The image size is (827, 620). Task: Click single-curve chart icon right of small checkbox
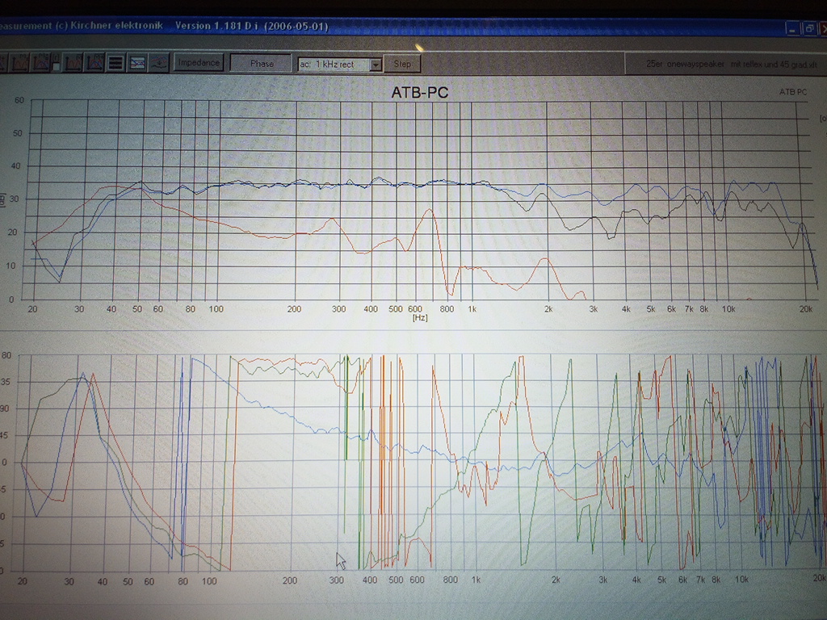tap(72, 63)
